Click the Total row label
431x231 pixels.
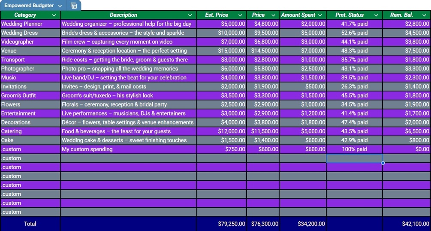point(30,224)
